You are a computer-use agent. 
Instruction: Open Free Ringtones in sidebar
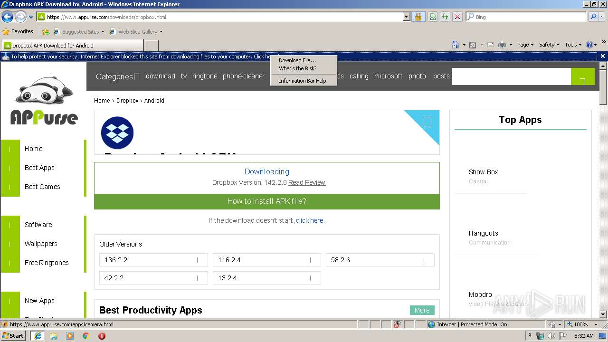click(47, 263)
